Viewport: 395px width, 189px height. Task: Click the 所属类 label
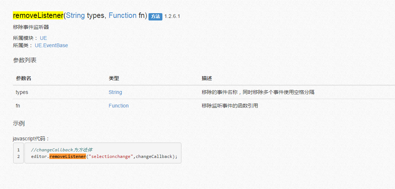tap(23, 46)
